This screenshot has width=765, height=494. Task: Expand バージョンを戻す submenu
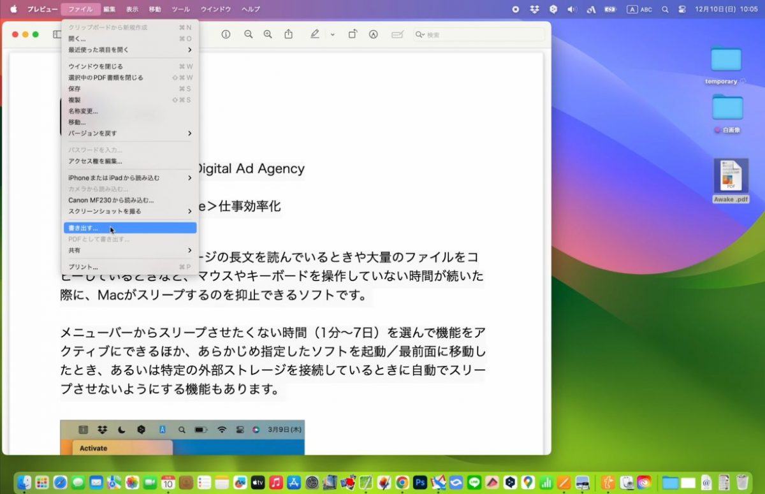(x=130, y=133)
